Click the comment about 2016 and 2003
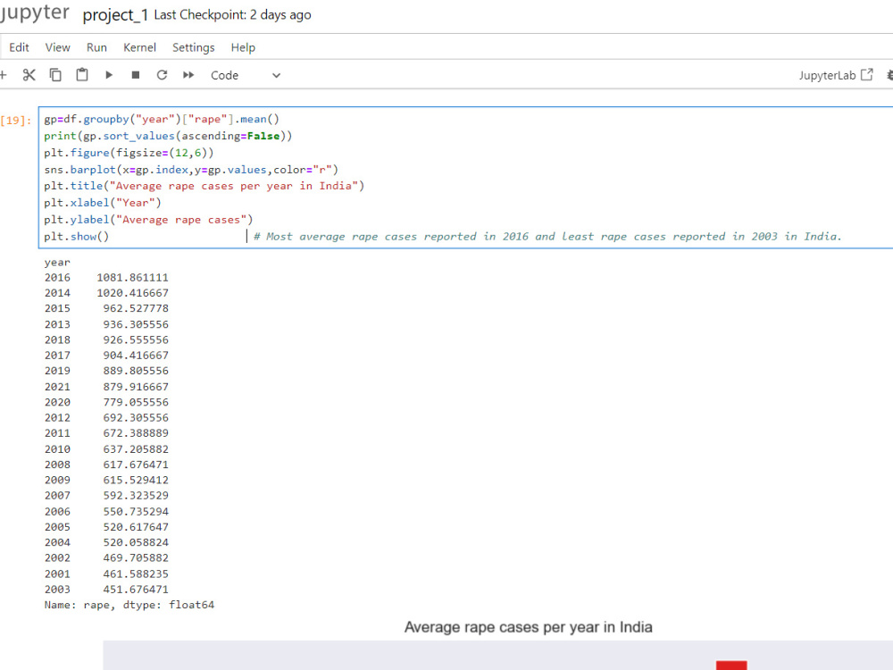 pos(547,236)
